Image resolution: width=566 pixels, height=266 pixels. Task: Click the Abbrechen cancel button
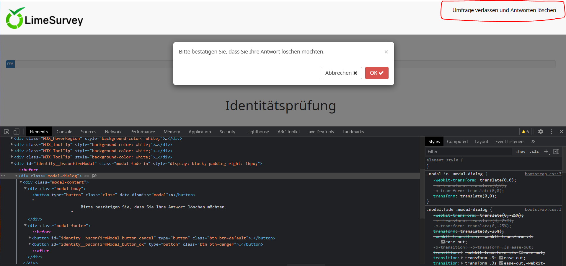341,73
